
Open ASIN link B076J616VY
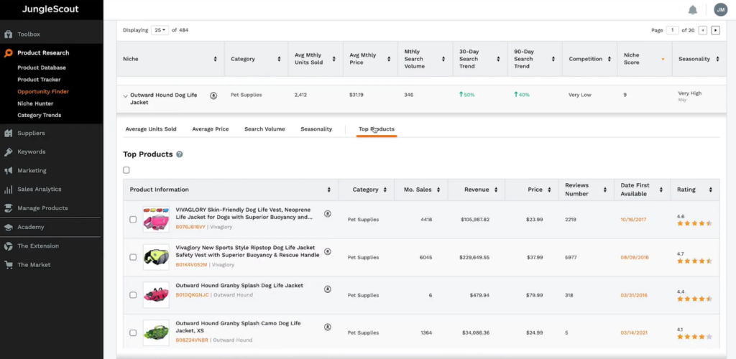click(x=190, y=227)
